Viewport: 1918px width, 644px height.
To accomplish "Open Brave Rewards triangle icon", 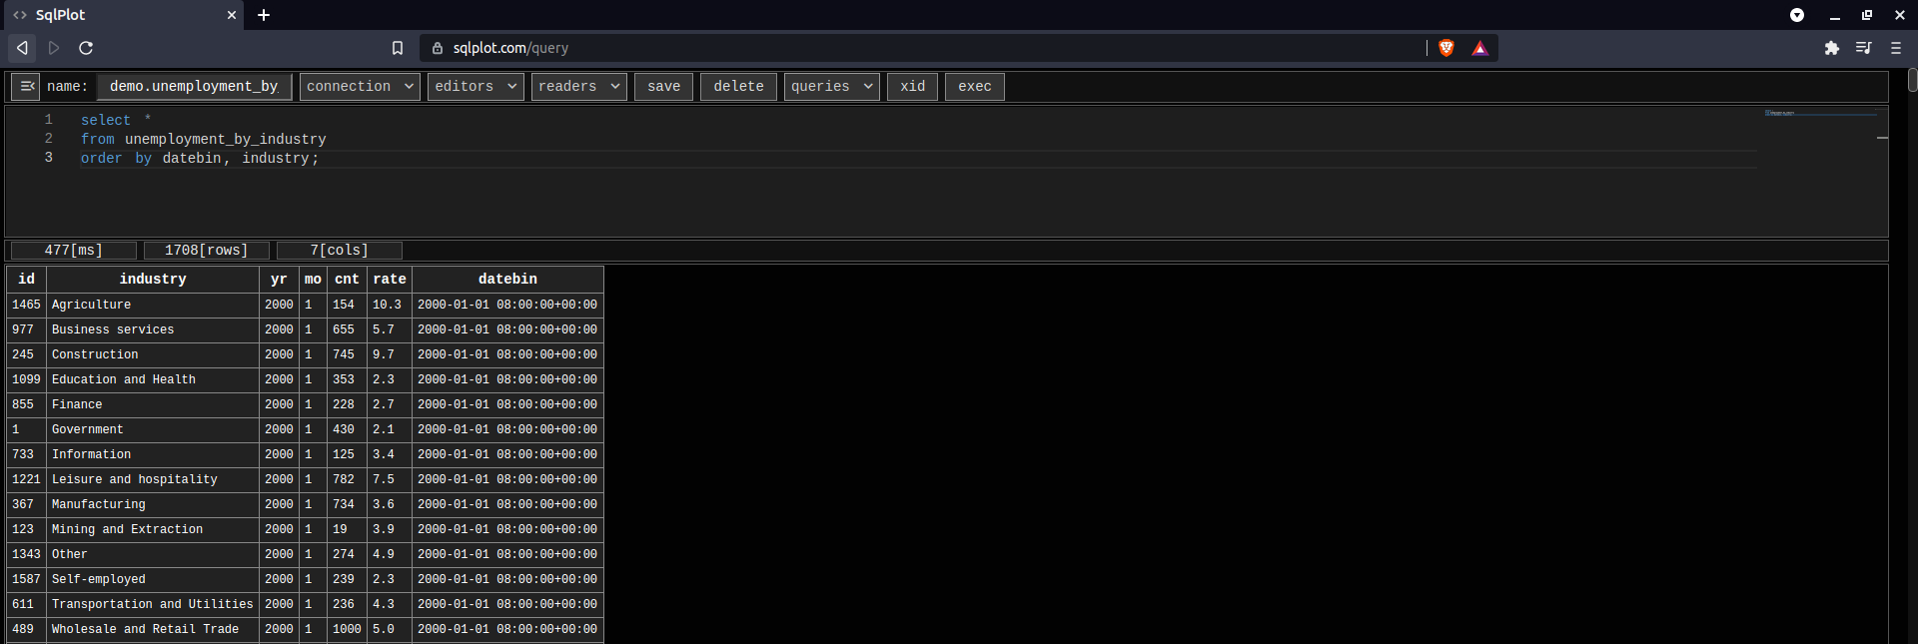I will (1479, 48).
